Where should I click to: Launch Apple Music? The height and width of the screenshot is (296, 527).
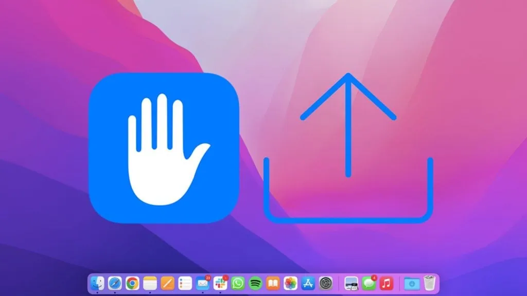(x=385, y=282)
